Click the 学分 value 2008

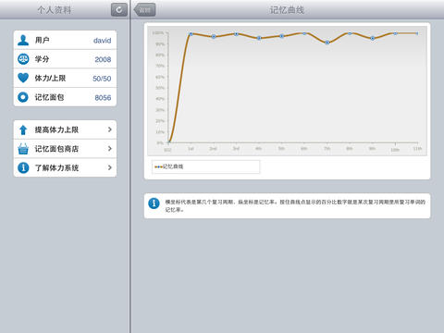(x=103, y=59)
